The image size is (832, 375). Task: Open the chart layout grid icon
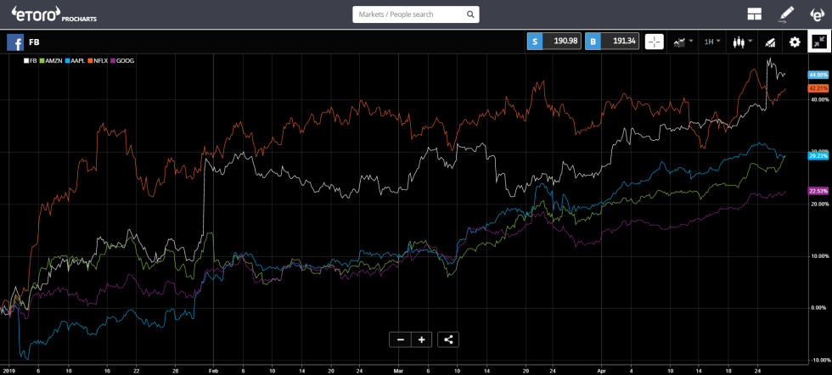pyautogui.click(x=754, y=14)
